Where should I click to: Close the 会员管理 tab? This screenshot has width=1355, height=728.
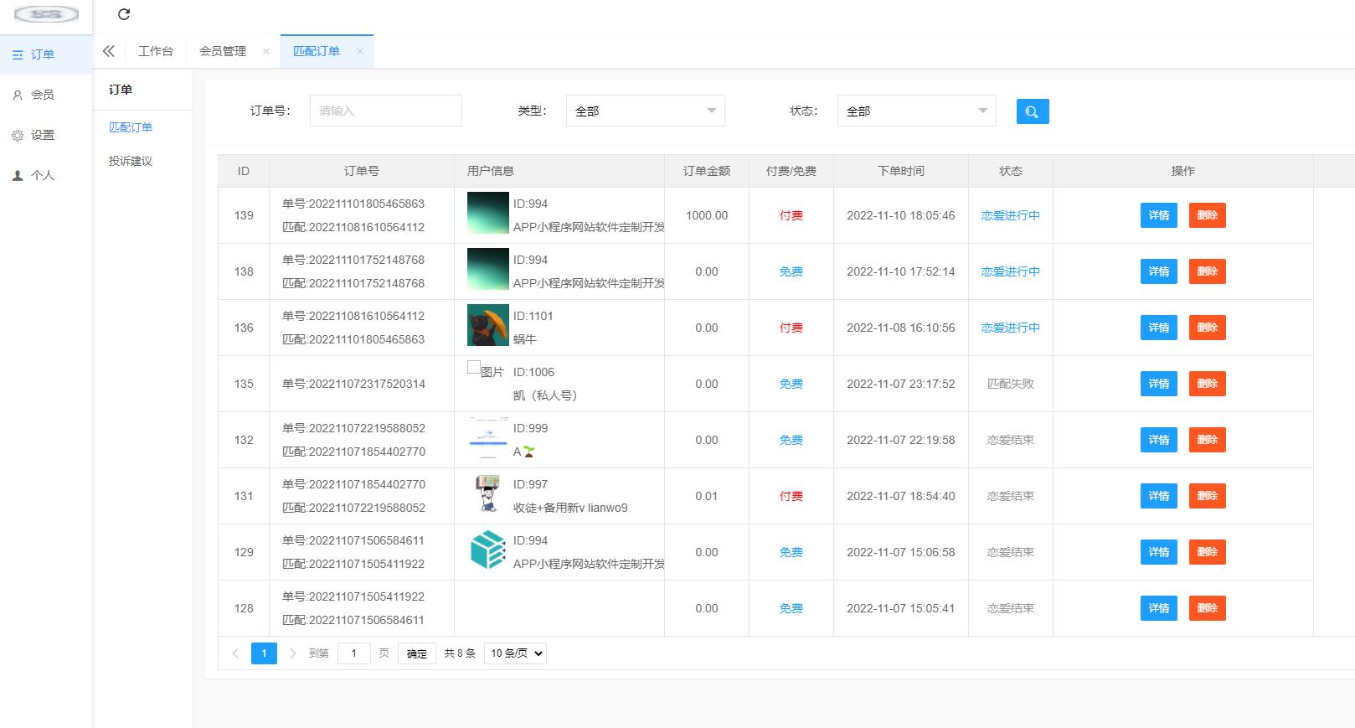point(266,52)
